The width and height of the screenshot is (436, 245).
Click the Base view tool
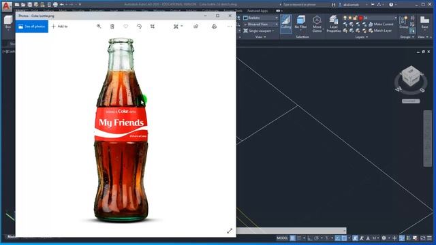point(424,22)
